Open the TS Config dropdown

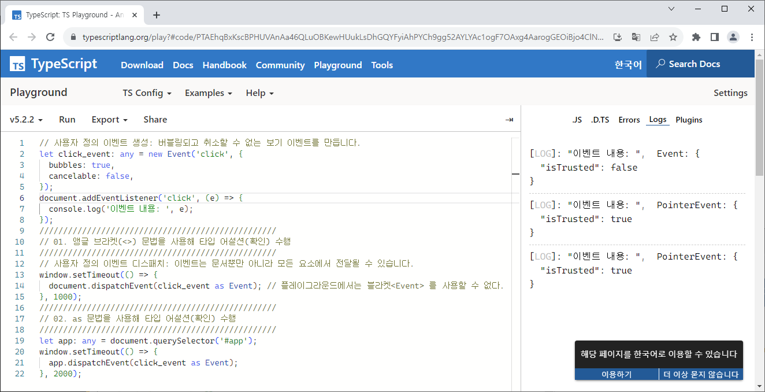[x=147, y=93]
